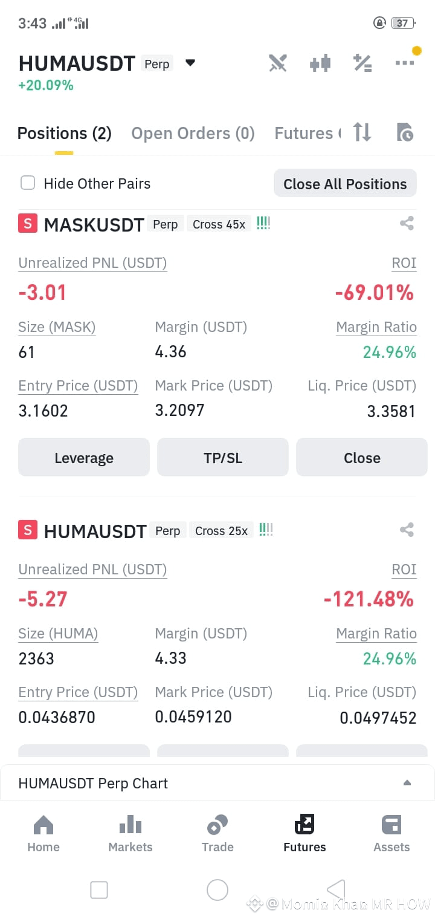Tap the crossed swords battle icon
This screenshot has height=919, width=435.
pos(277,63)
